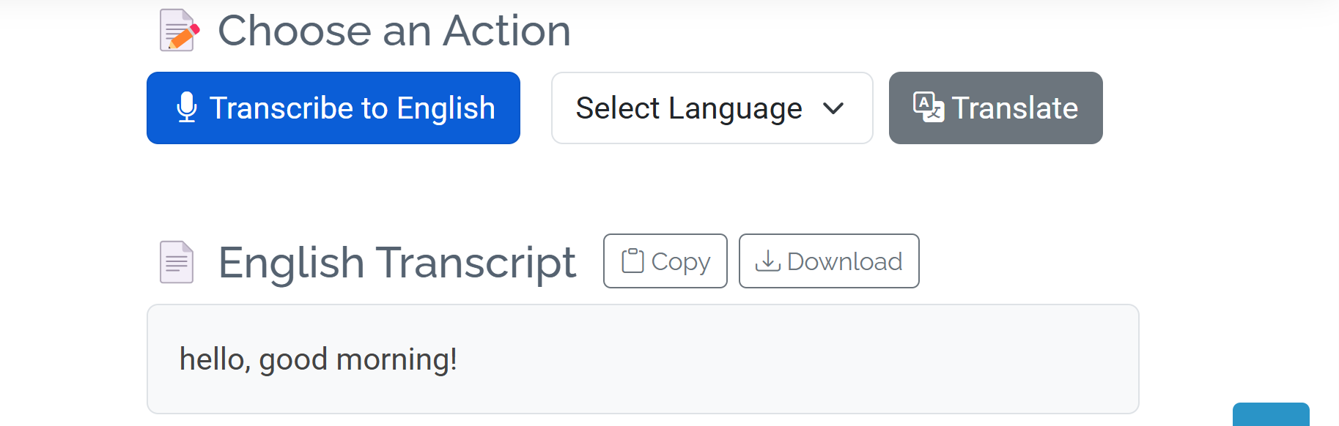Image resolution: width=1339 pixels, height=426 pixels.
Task: Click inside the transcript text box
Action: [643, 359]
